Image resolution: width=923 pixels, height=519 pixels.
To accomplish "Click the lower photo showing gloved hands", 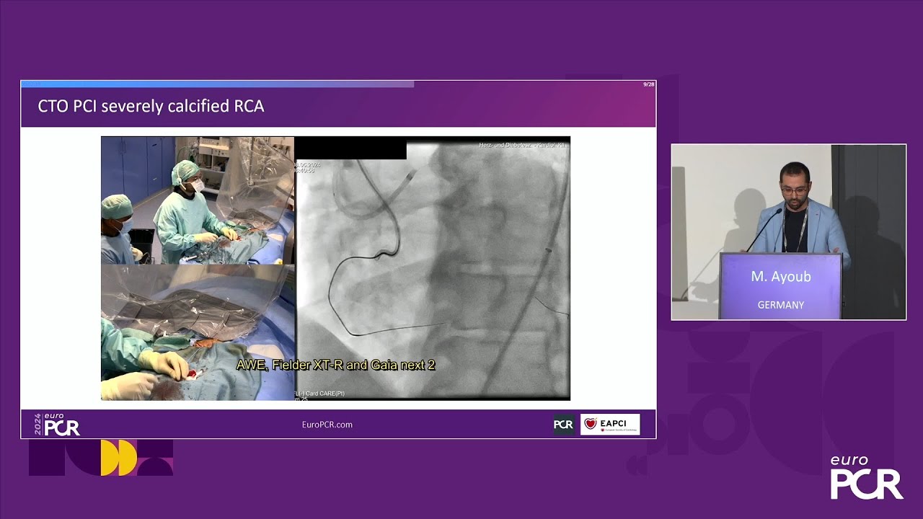I will tap(198, 332).
